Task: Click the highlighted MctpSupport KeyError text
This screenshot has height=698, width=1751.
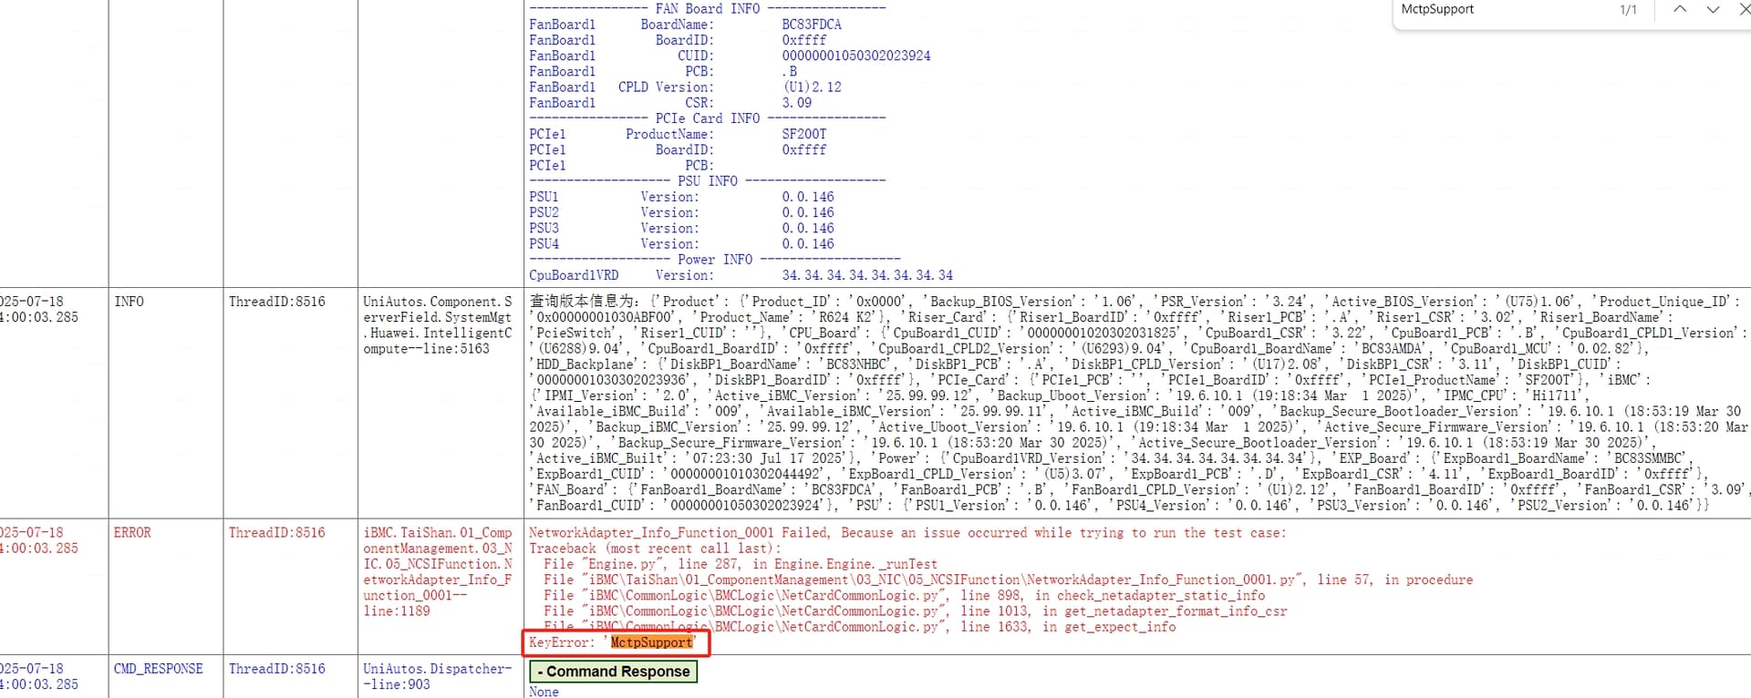Action: [651, 642]
